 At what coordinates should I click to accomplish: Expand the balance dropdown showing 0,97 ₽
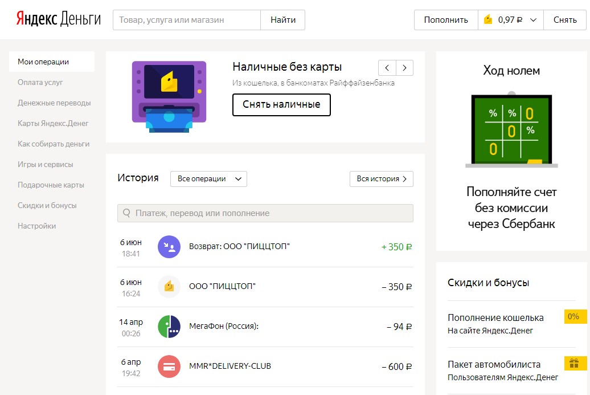[511, 20]
